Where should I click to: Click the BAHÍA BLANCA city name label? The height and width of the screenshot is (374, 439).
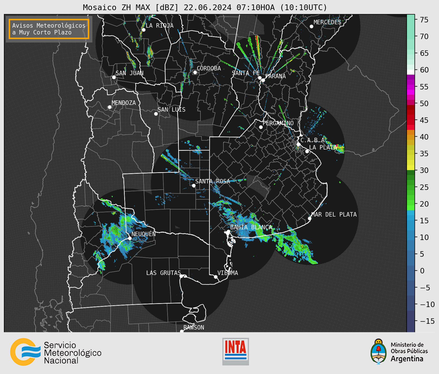(x=251, y=227)
